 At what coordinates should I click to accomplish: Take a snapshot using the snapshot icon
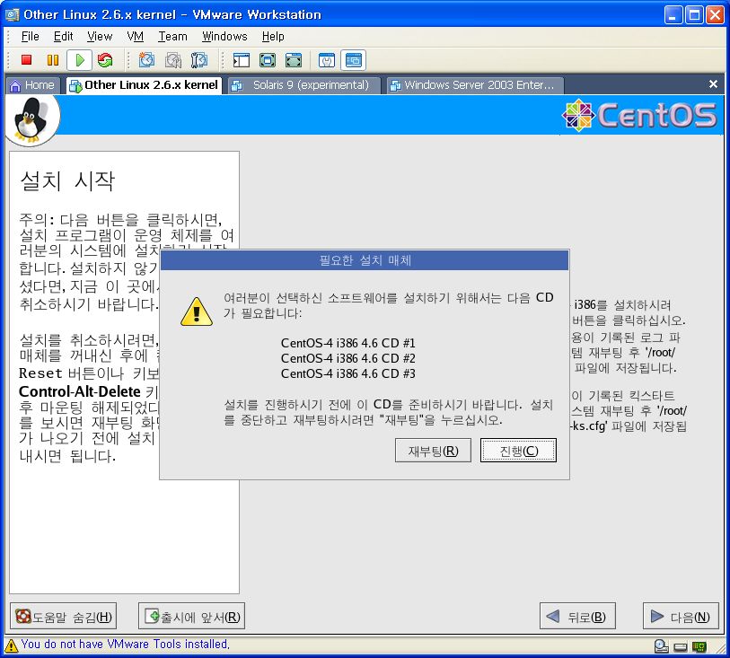(x=146, y=60)
